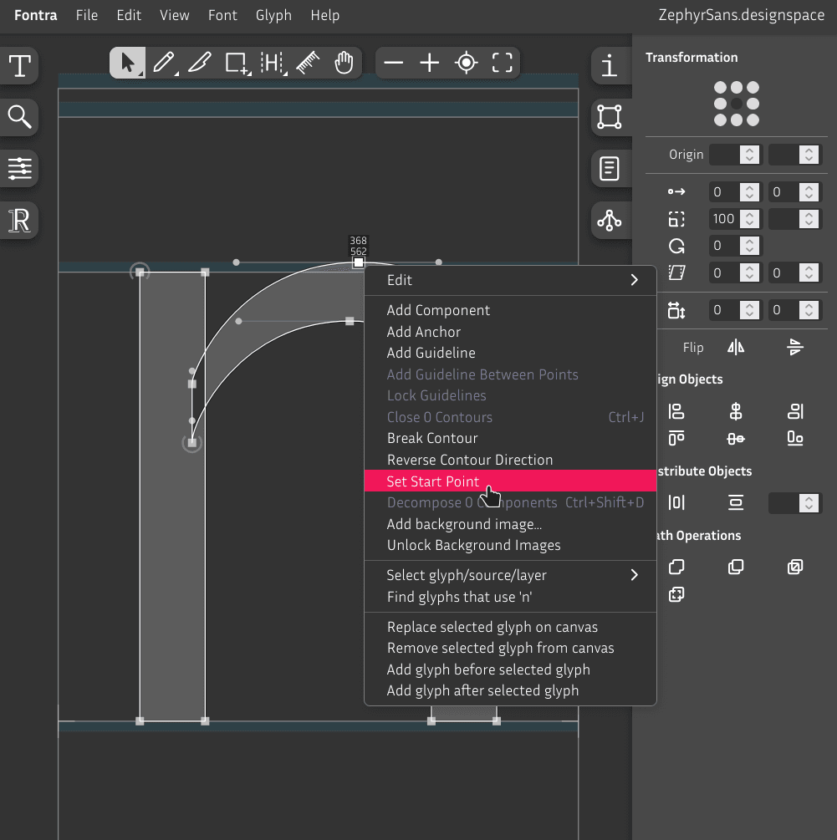The width and height of the screenshot is (837, 840).
Task: Select the Knife tool
Action: 200,63
